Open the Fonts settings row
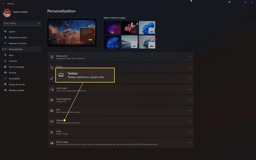The image size is (256, 160). coord(121,132)
